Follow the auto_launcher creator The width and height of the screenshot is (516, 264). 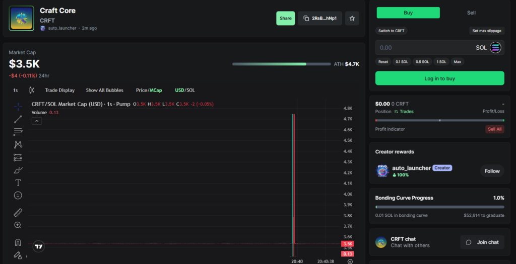click(x=492, y=171)
